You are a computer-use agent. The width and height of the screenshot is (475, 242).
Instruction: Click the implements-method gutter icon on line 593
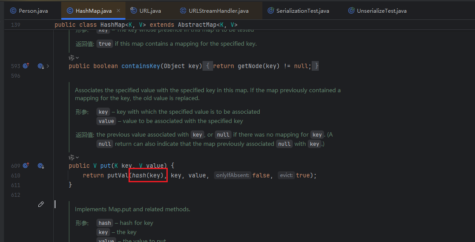coord(26,66)
